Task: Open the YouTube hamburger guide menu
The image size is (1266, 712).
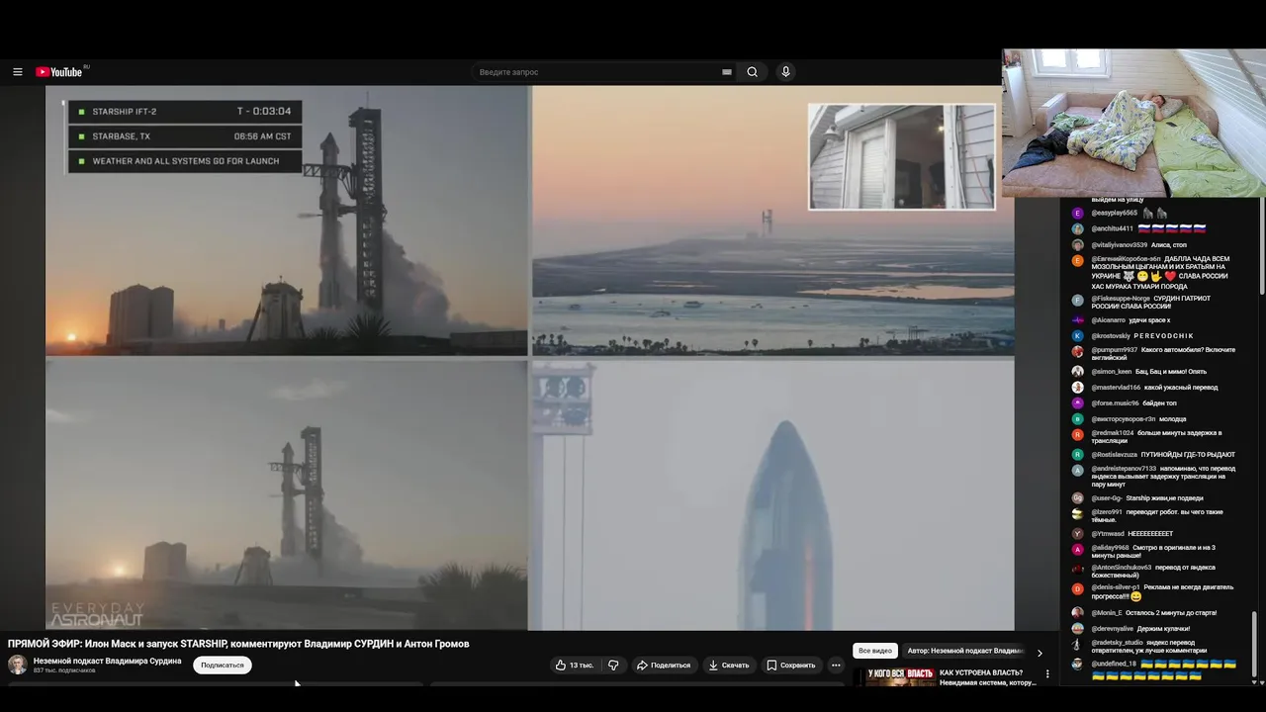Action: (x=18, y=72)
